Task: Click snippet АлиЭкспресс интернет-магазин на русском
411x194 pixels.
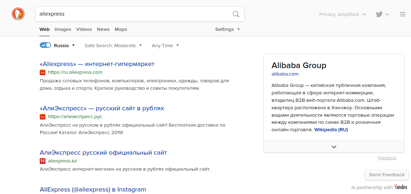Action: tap(125, 169)
